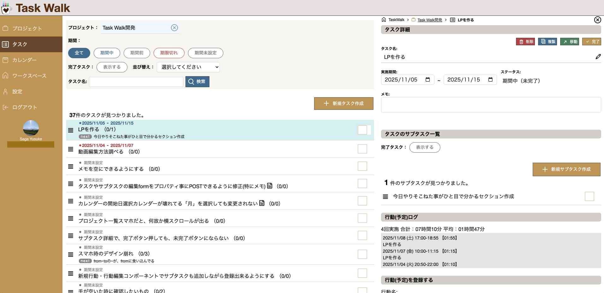The width and height of the screenshot is (604, 293).
Task: Open the end date 2025/11/15 calendar picker
Action: pyautogui.click(x=490, y=79)
